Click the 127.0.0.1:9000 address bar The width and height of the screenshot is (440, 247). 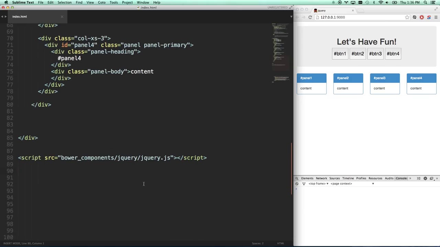point(362,17)
